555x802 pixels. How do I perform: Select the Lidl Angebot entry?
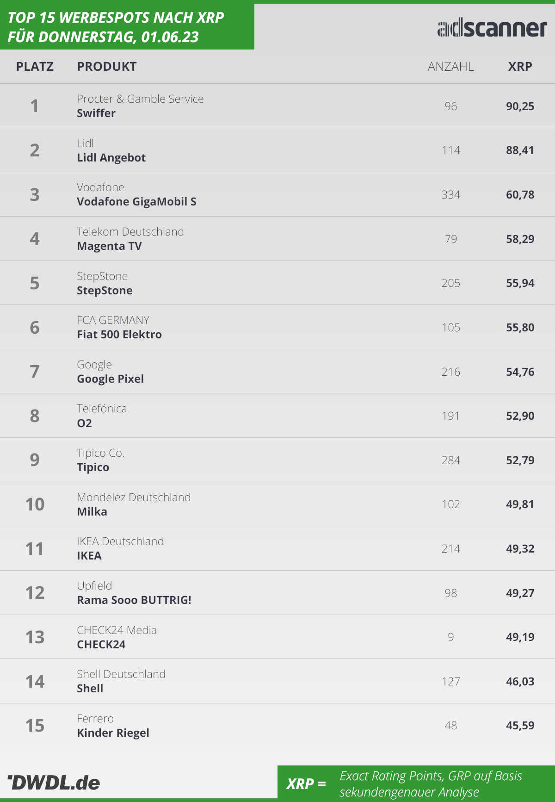point(111,158)
